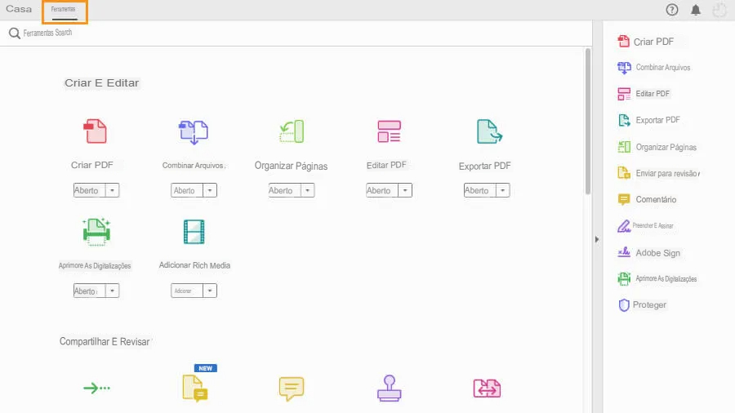The width and height of the screenshot is (735, 413).
Task: Open the help question mark icon
Action: pos(672,10)
